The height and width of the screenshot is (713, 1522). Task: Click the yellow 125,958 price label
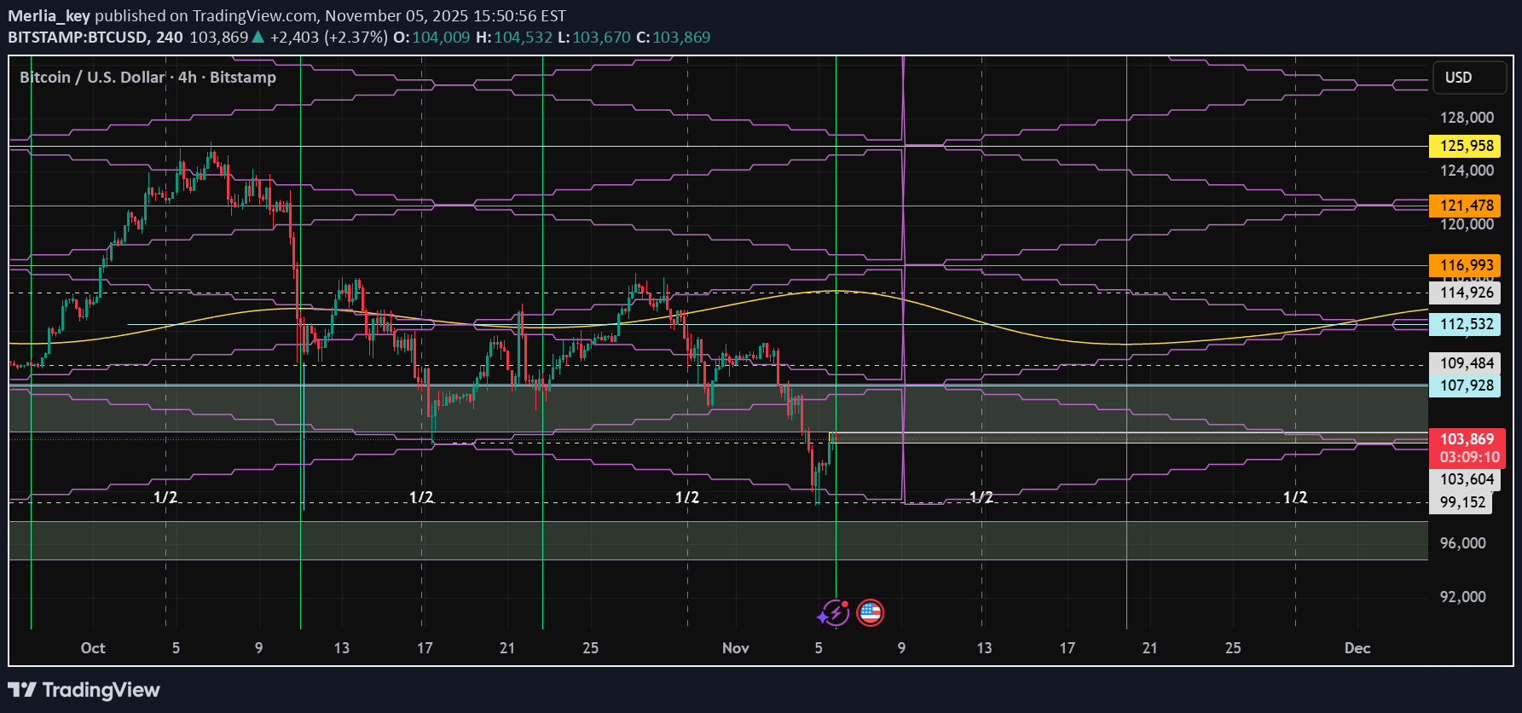tap(1466, 146)
